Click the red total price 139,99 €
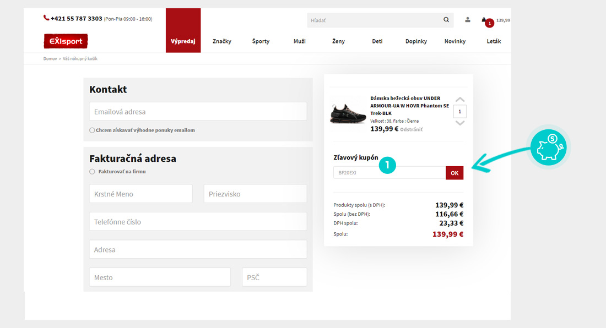Viewport: 606px width, 328px height. pyautogui.click(x=448, y=234)
